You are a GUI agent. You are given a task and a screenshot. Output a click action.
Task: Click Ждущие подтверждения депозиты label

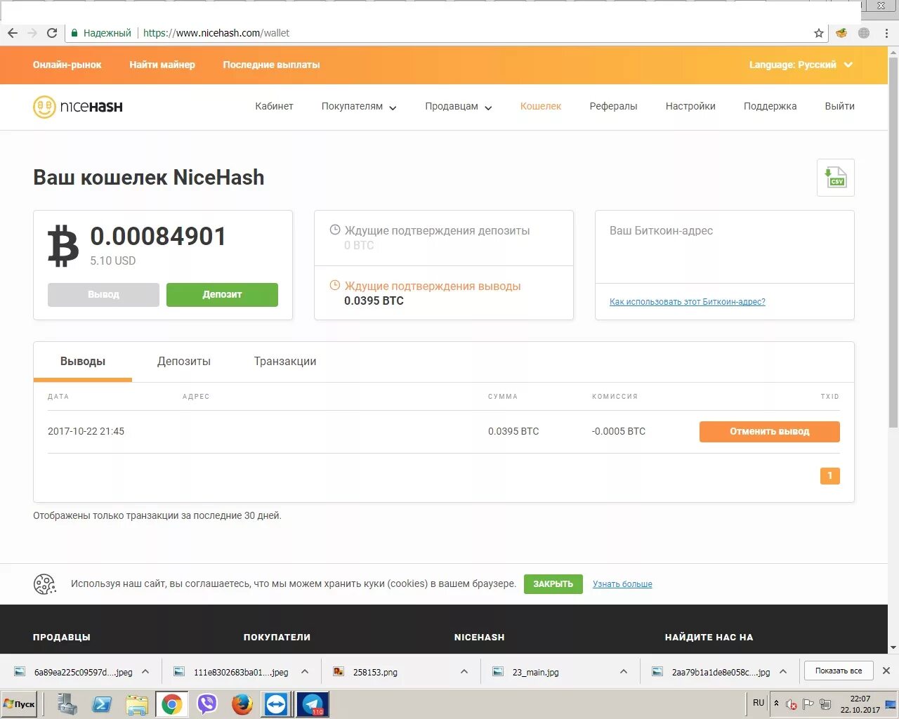pos(437,231)
